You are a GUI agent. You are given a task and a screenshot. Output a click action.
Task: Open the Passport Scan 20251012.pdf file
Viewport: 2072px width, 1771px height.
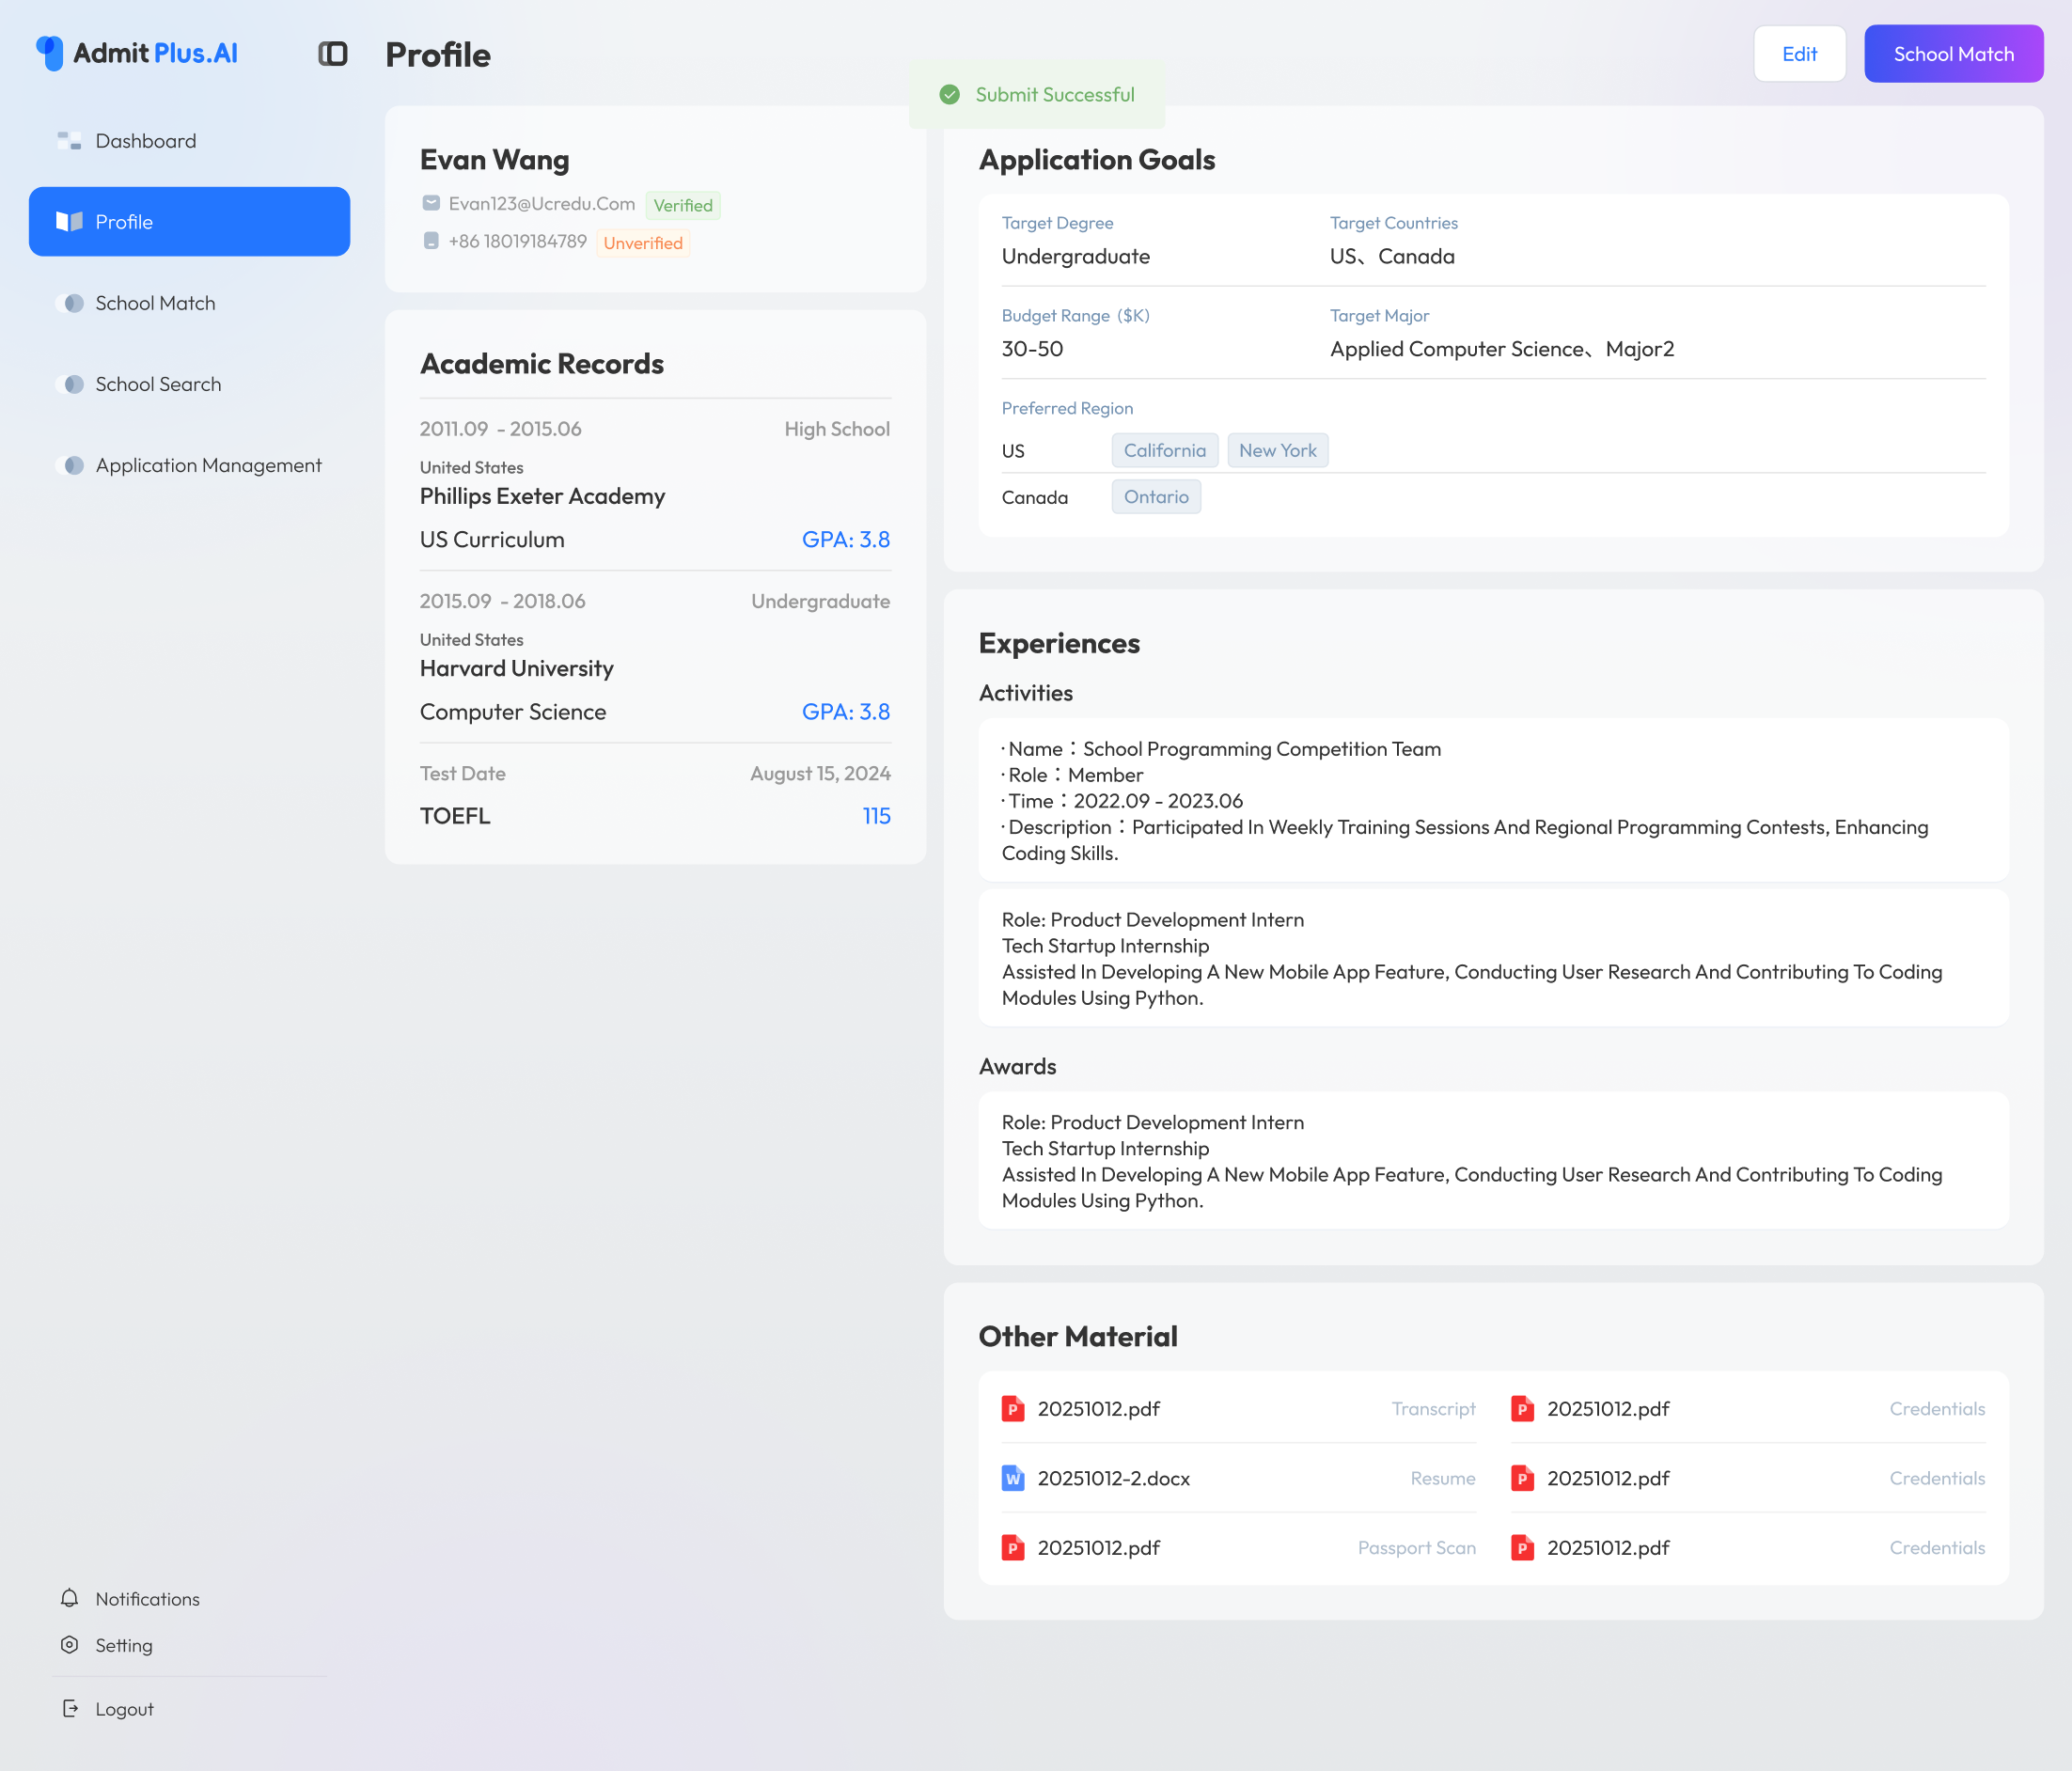coord(1098,1547)
